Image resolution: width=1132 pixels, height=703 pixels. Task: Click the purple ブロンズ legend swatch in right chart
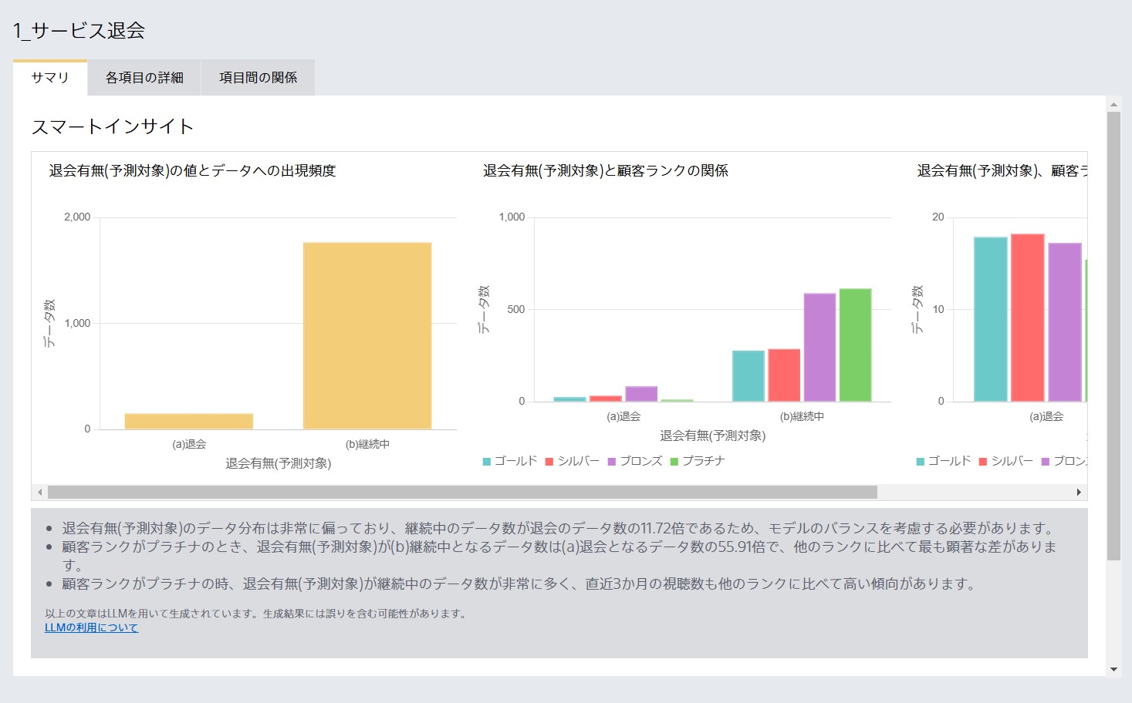(x=1045, y=460)
